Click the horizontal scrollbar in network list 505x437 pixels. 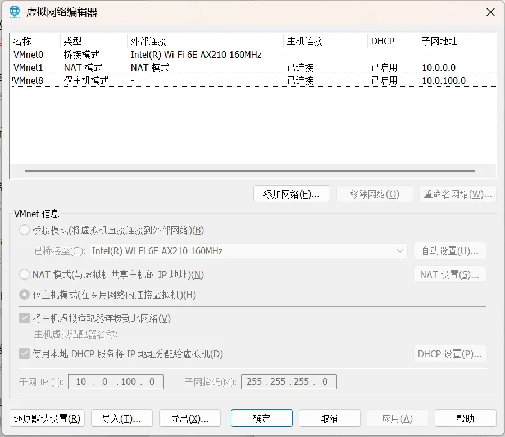point(250,171)
